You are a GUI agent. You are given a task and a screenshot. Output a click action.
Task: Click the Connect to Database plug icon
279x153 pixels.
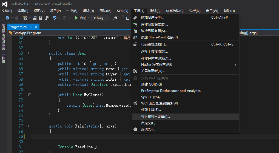(x=135, y=25)
